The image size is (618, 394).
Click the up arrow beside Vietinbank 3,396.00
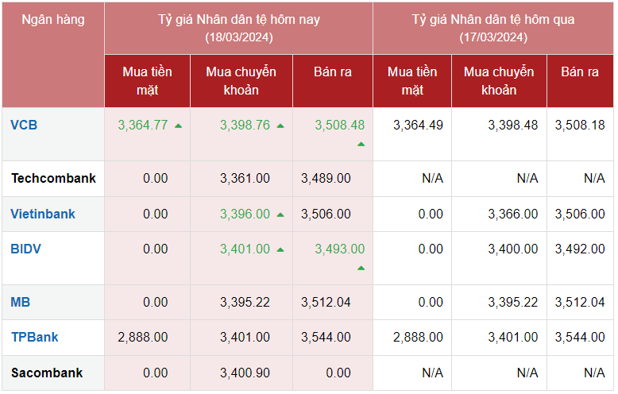click(x=280, y=214)
